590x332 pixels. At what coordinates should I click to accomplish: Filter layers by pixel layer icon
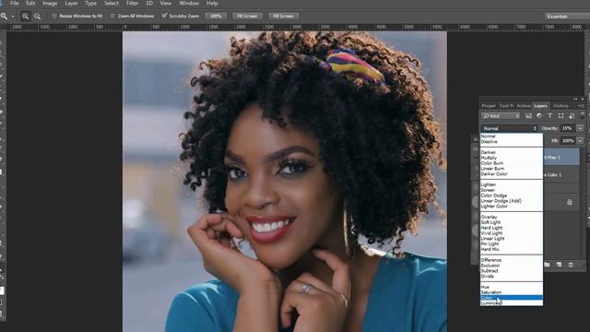(528, 115)
